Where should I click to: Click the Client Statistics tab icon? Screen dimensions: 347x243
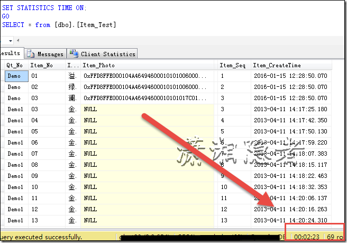75,54
